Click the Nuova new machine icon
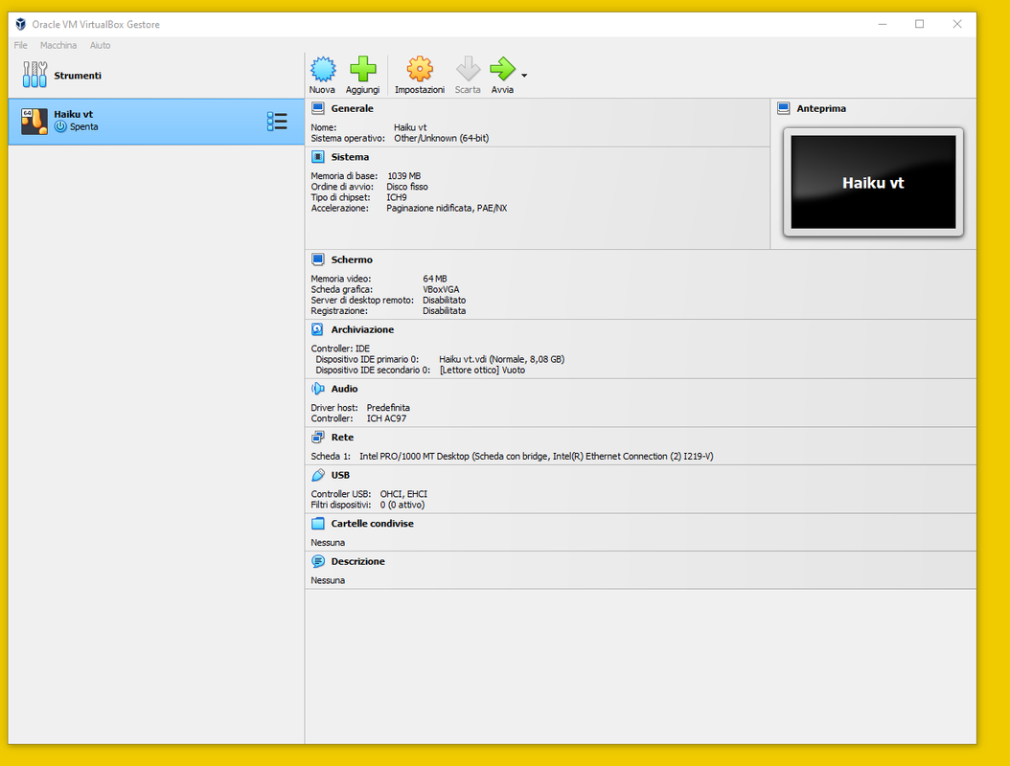Image resolution: width=1010 pixels, height=766 pixels. tap(323, 69)
